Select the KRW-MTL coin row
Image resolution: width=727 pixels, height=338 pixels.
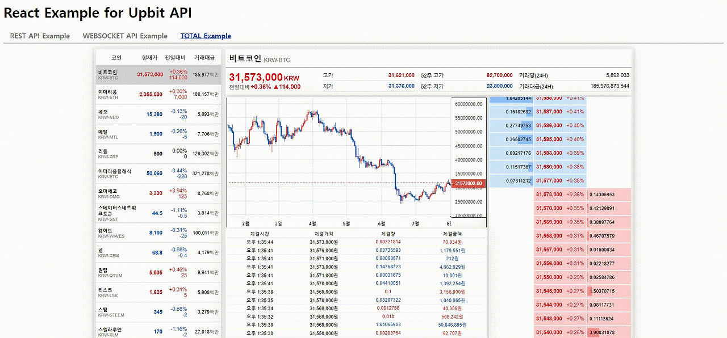158,134
